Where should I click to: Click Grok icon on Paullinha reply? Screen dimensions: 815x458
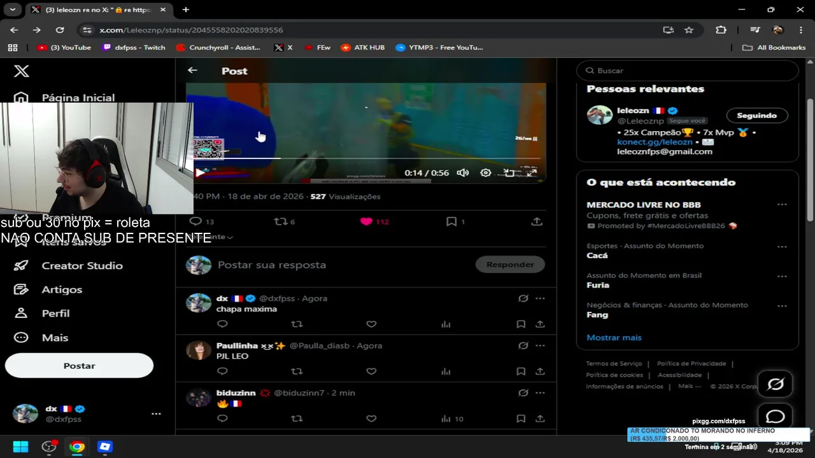(523, 345)
